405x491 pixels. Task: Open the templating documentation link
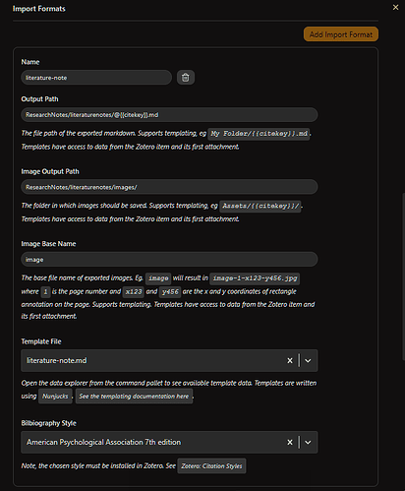134,397
